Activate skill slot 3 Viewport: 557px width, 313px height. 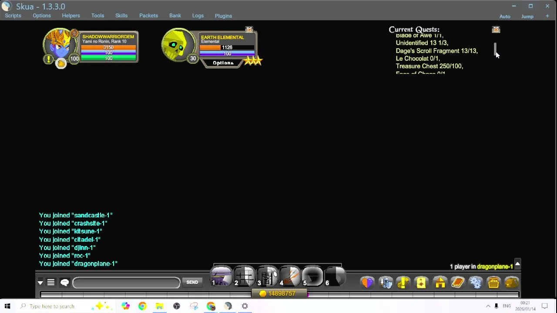[x=267, y=276]
